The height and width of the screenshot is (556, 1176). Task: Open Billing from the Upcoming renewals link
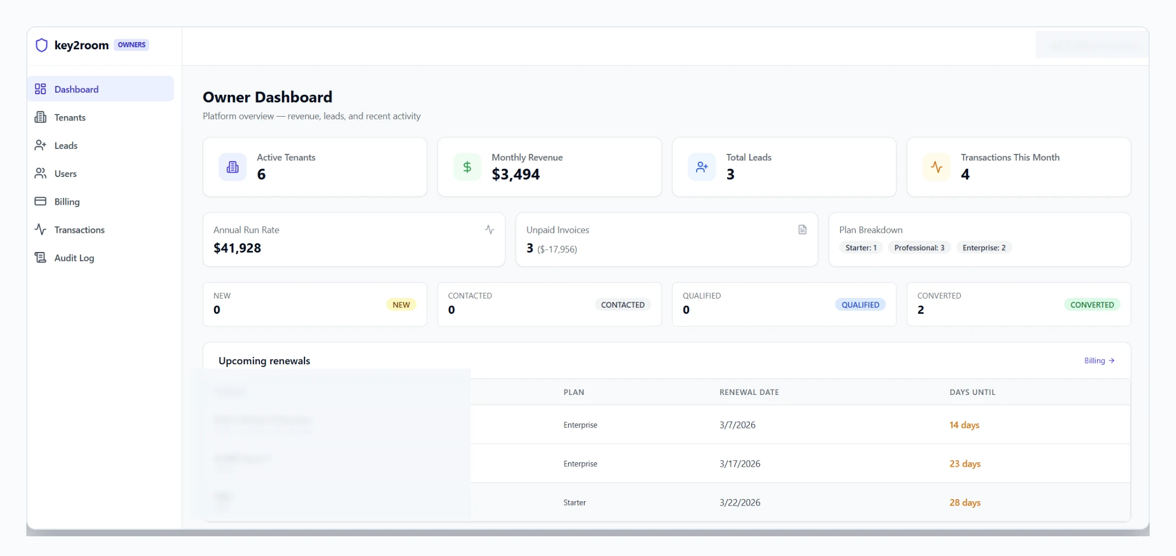(x=1099, y=360)
